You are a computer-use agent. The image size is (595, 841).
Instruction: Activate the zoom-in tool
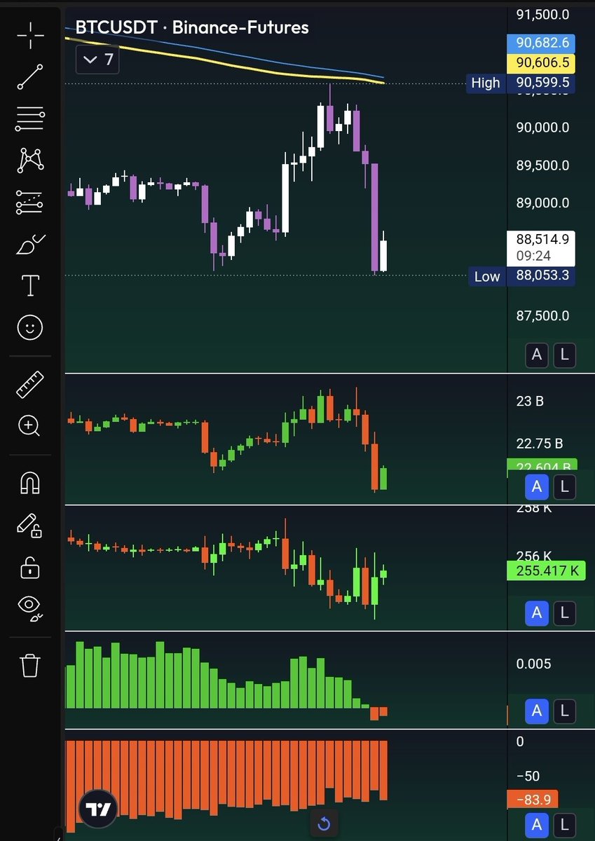(x=29, y=426)
